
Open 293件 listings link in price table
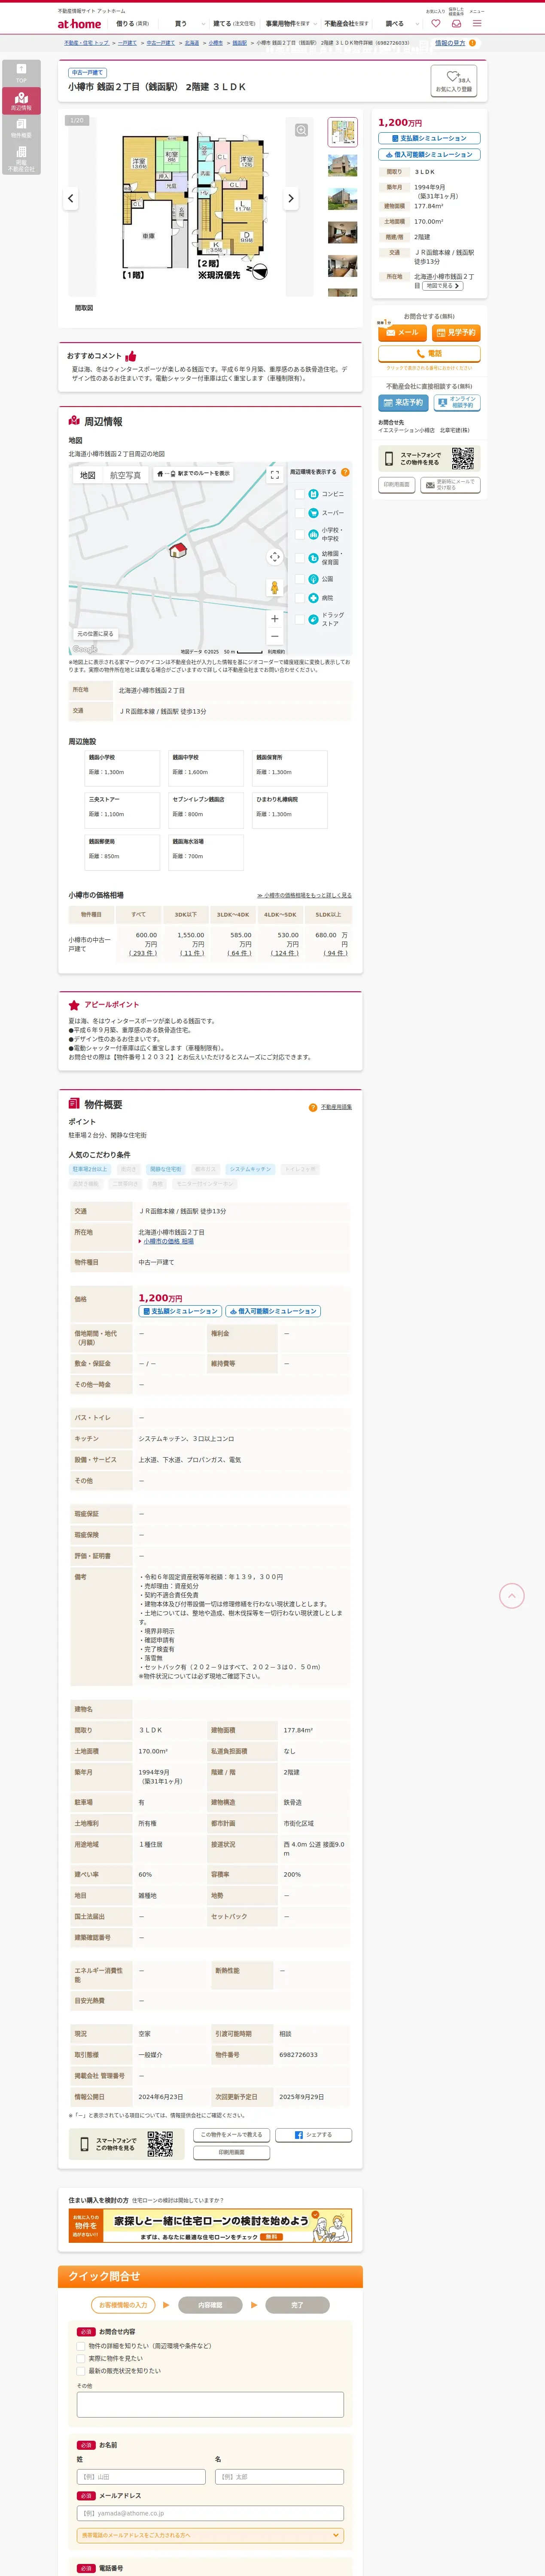point(143,953)
